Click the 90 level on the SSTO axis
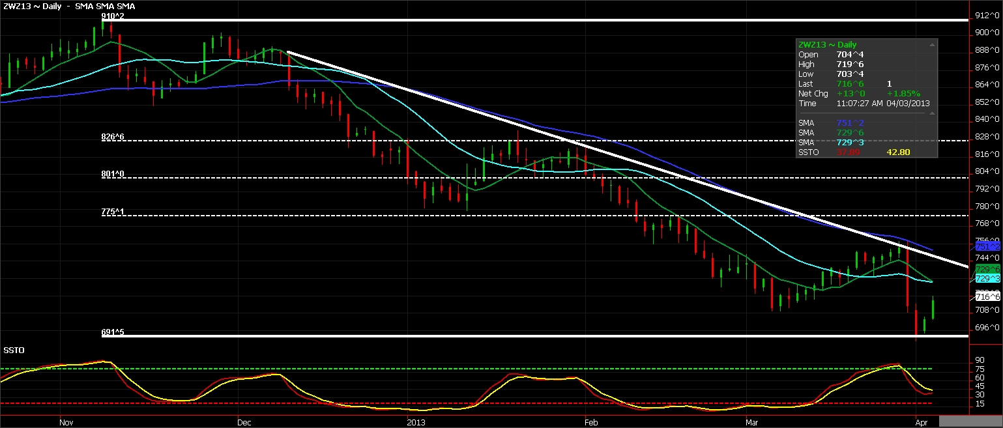The width and height of the screenshot is (1003, 428). click(979, 359)
